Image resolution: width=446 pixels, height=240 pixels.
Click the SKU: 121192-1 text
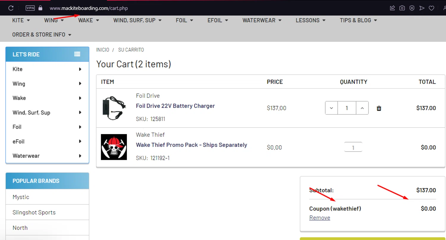(153, 158)
